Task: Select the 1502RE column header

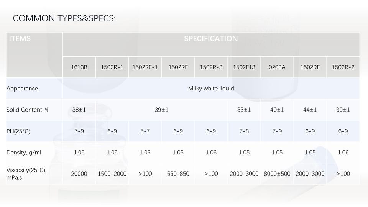Action: pyautogui.click(x=310, y=67)
